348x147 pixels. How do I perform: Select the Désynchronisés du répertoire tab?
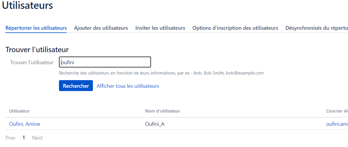tap(317, 28)
